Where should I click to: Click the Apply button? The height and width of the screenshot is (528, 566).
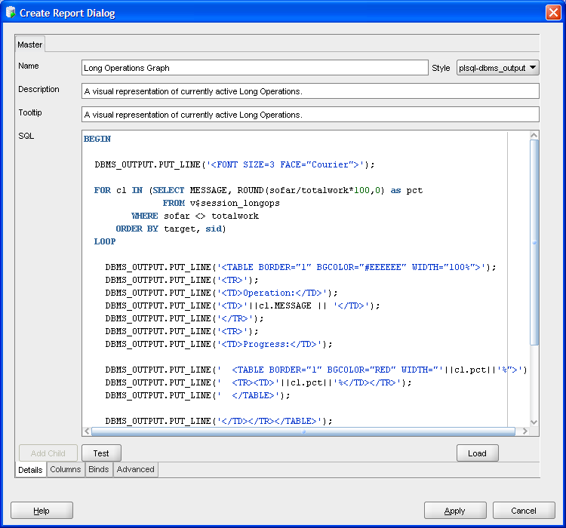454,511
